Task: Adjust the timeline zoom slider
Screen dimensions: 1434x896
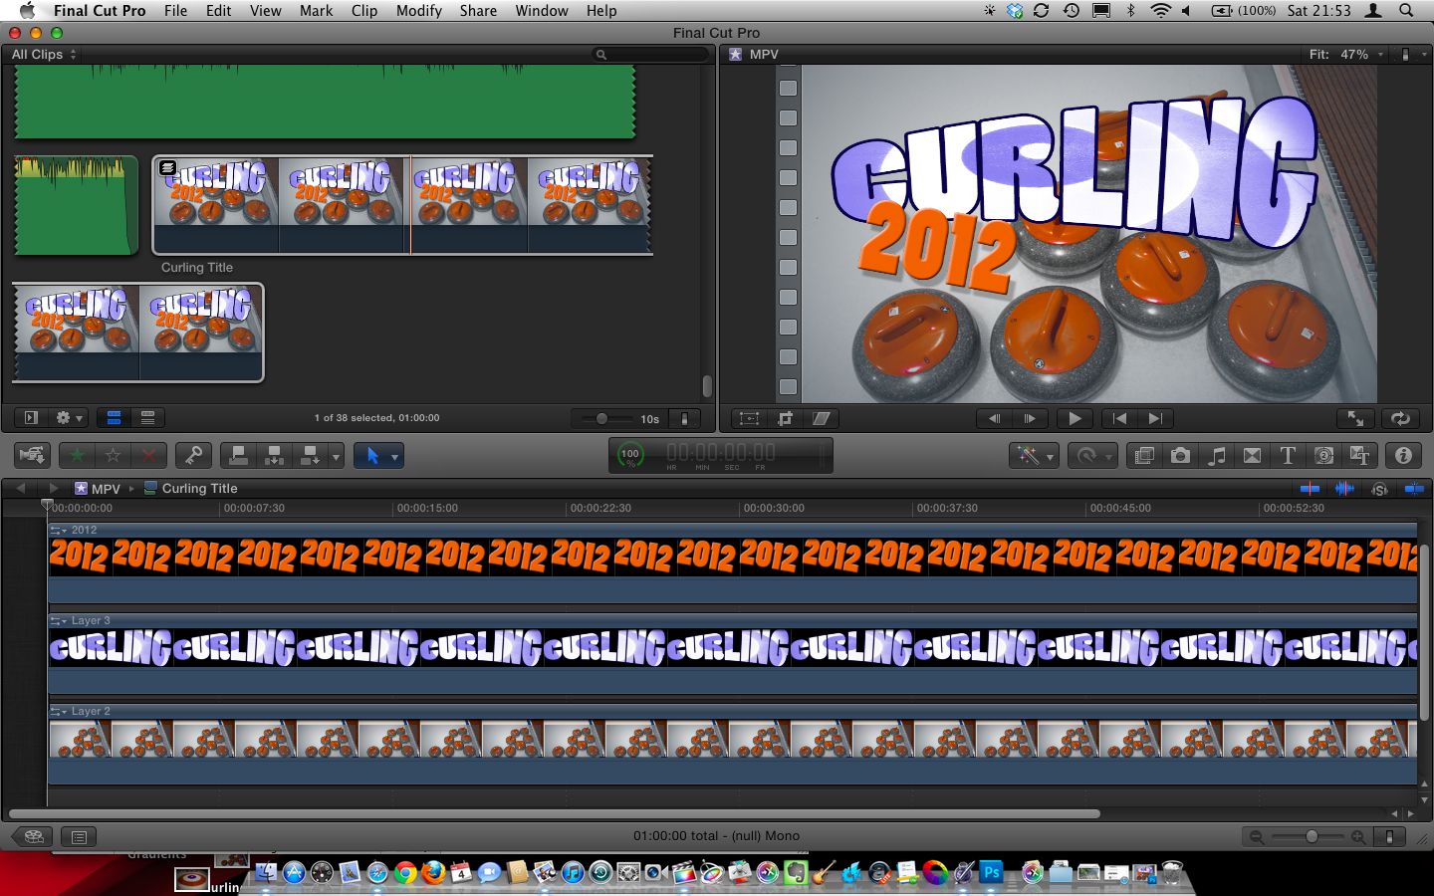Action: [x=1312, y=837]
